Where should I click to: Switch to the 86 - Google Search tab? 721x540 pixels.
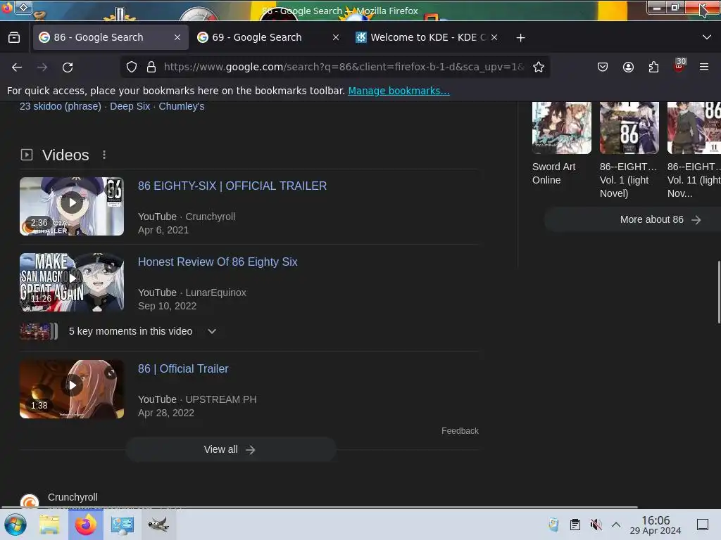111,37
